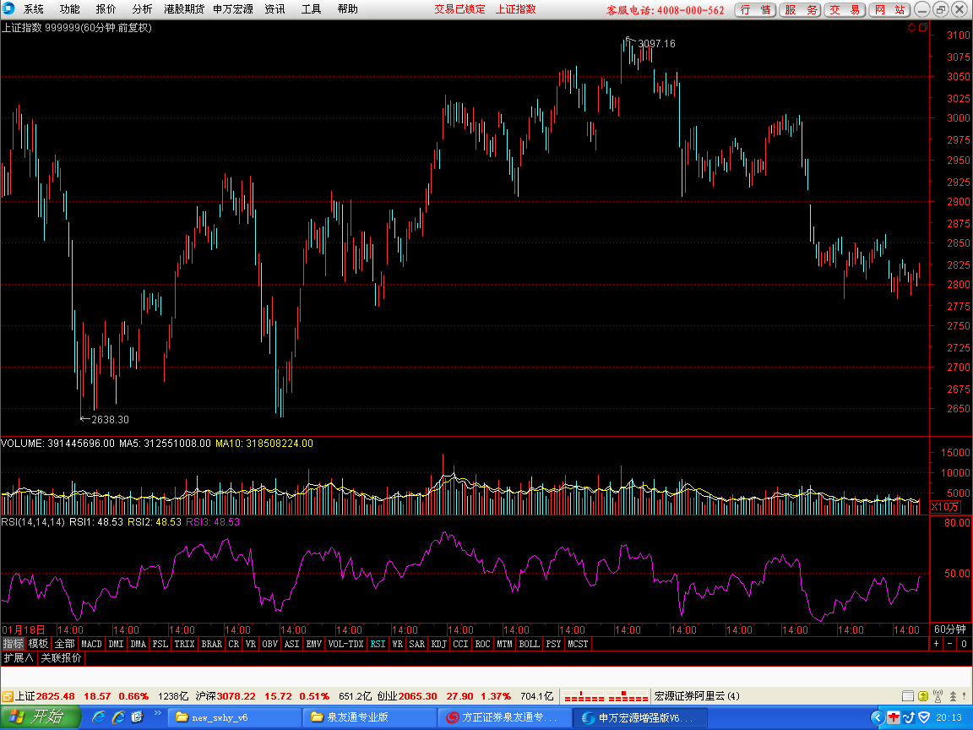
Task: Select the VOL-TDX indicator
Action: point(345,644)
